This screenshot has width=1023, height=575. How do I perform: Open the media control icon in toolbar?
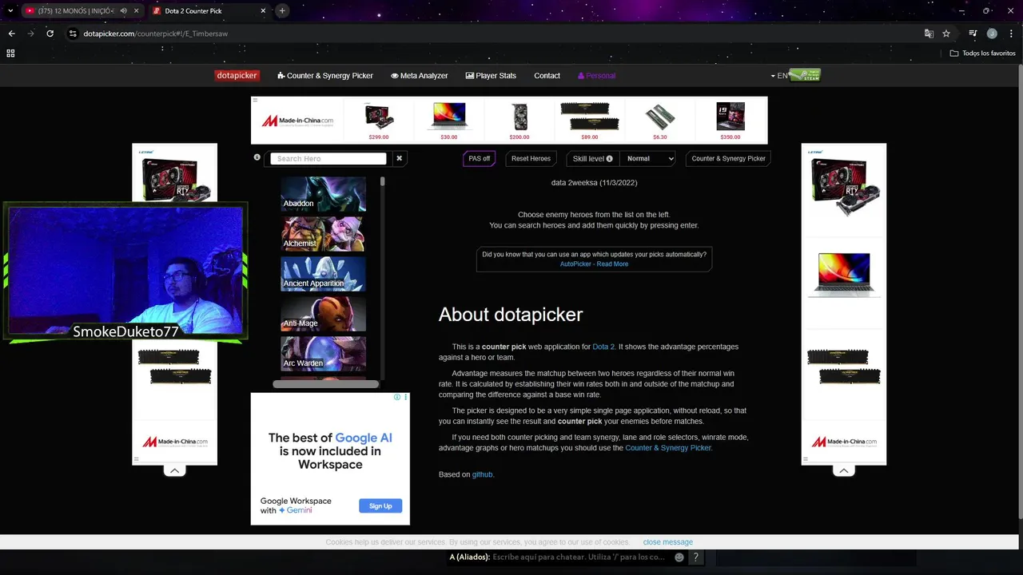click(973, 34)
